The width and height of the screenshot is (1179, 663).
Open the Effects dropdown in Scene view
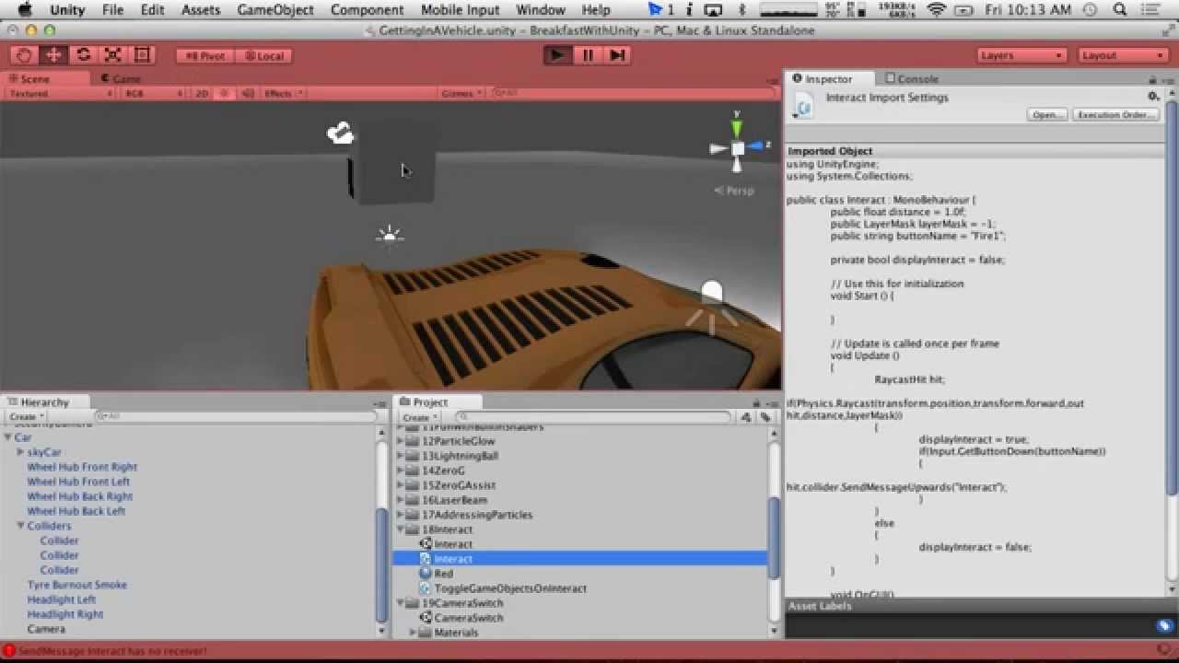(282, 93)
